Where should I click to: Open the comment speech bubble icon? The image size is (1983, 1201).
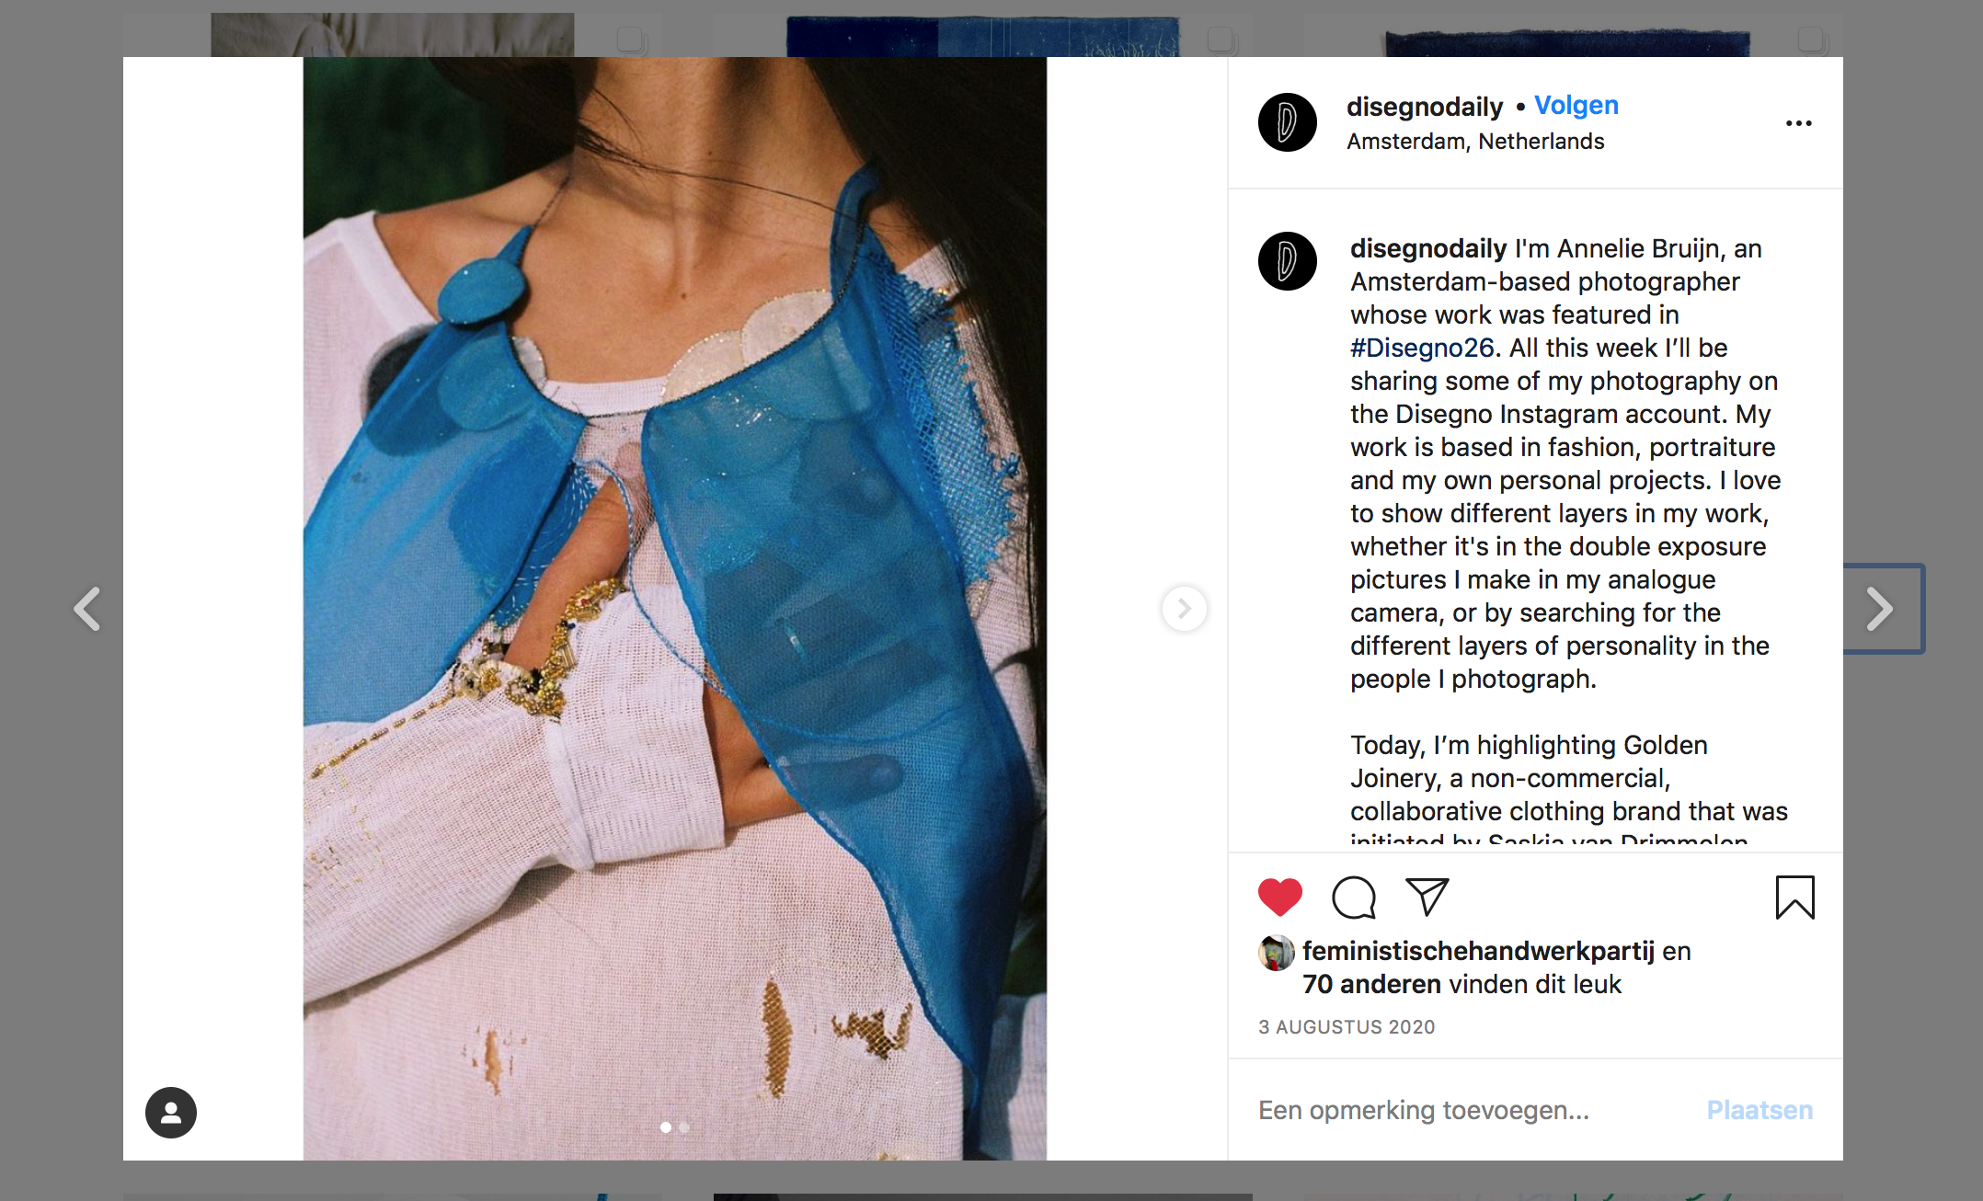(x=1354, y=898)
